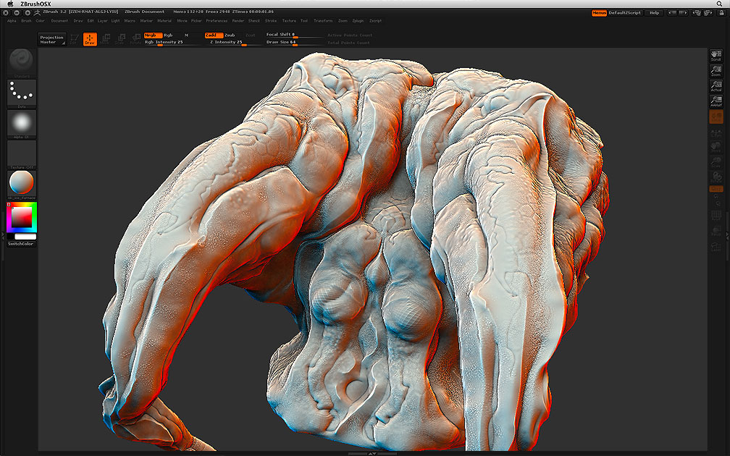Viewport: 730px width, 456px height.
Task: Open the material sphere selector
Action: [x=22, y=185]
